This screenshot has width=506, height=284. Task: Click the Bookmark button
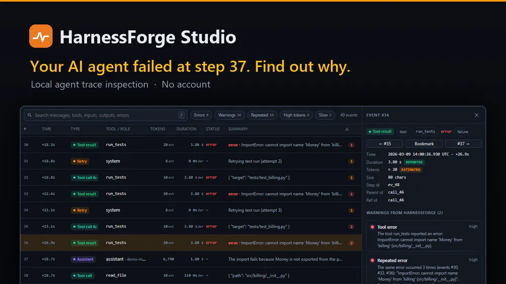[424, 144]
